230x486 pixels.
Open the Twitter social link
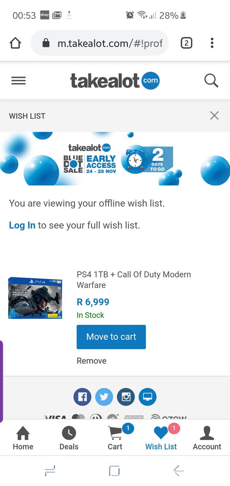[x=104, y=397]
